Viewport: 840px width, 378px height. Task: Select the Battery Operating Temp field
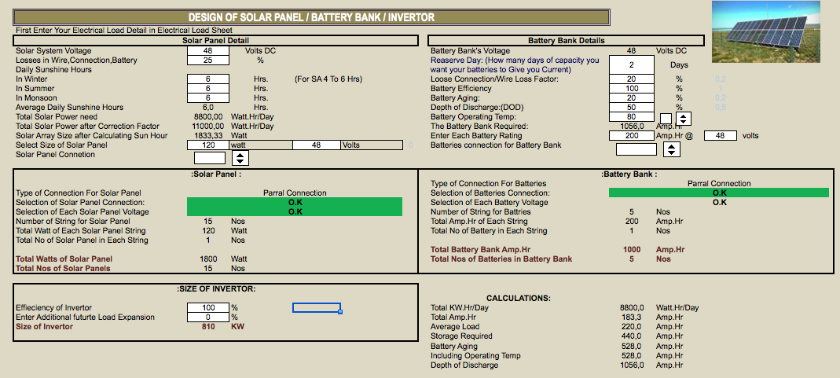coord(632,117)
